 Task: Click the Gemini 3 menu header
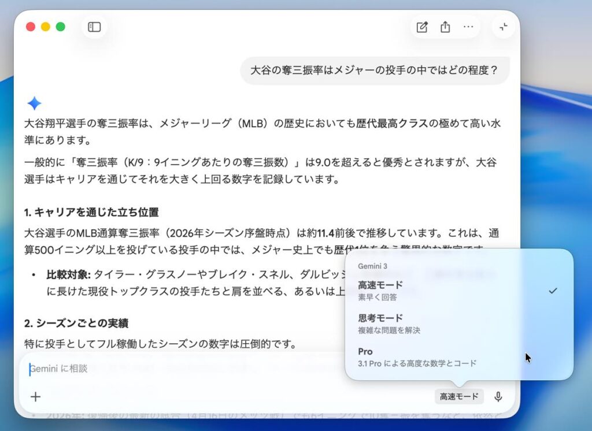click(x=373, y=266)
